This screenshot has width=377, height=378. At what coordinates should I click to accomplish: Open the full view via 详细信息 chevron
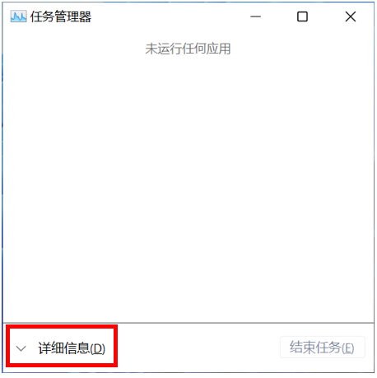(x=21, y=348)
